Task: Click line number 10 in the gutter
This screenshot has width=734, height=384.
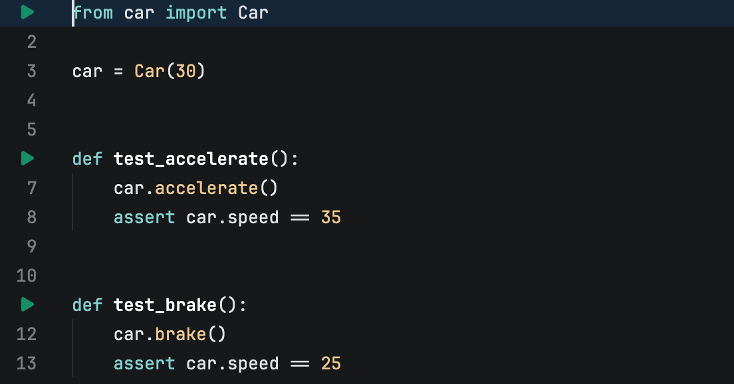Action: point(27,275)
